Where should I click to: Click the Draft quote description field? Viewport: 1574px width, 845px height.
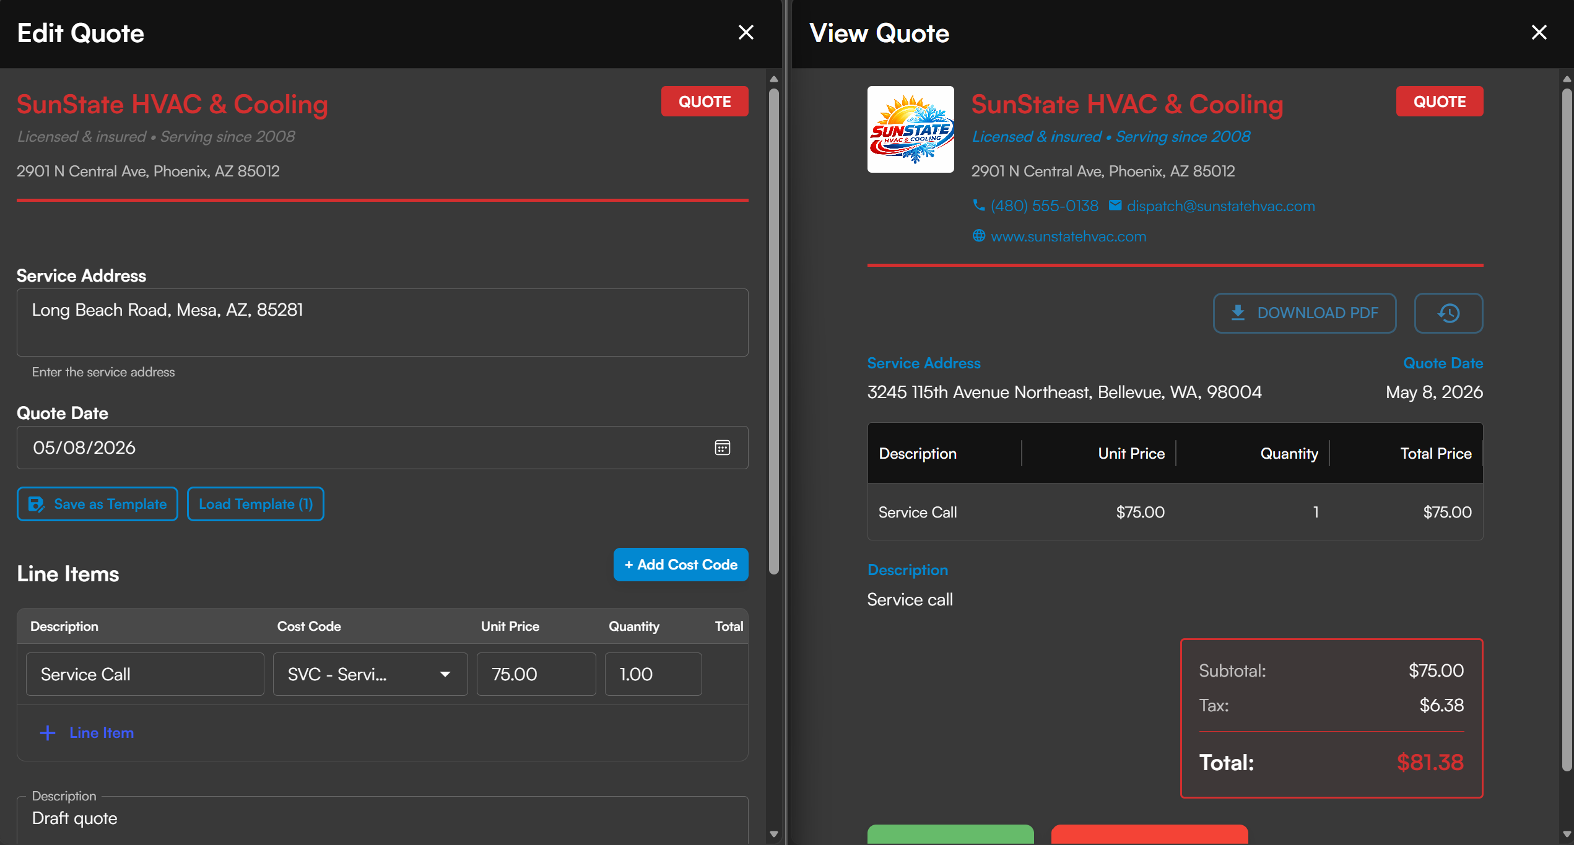pos(383,820)
